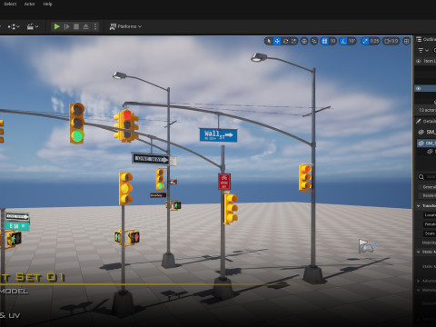Click the One Way sign mesh
Screen dimensions: 436x327
pyautogui.click(x=150, y=159)
